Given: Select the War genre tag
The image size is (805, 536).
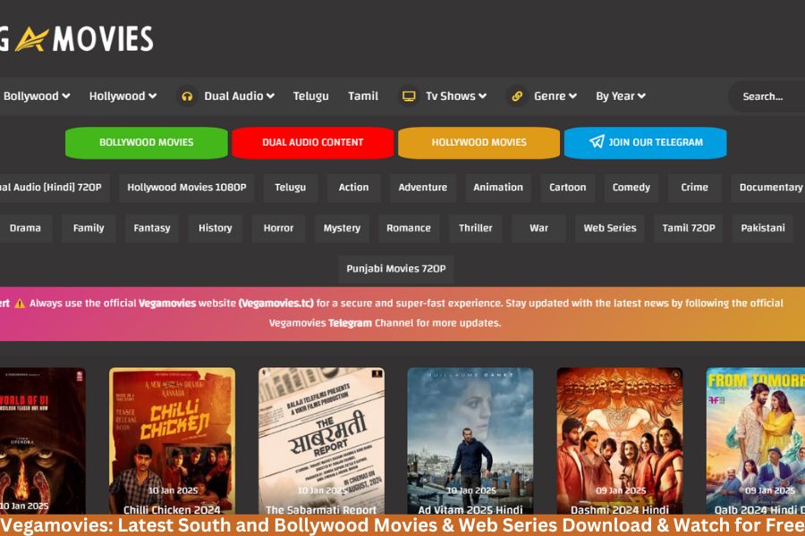Looking at the screenshot, I should (539, 228).
